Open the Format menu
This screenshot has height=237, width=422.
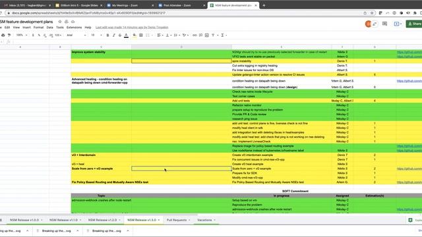pos(38,28)
